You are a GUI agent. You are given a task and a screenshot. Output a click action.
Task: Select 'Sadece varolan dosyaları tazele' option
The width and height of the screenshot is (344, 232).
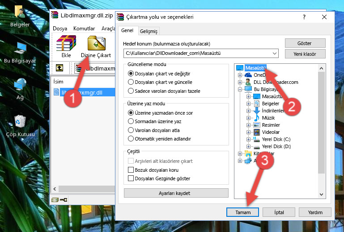[131, 91]
